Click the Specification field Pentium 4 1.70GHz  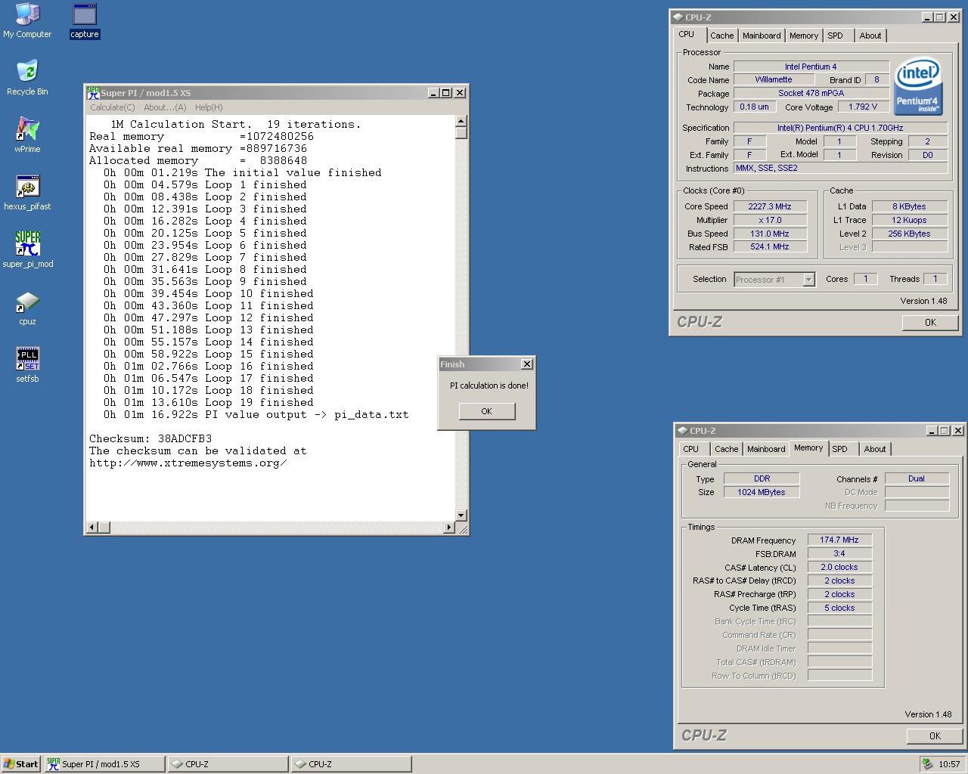click(x=840, y=128)
